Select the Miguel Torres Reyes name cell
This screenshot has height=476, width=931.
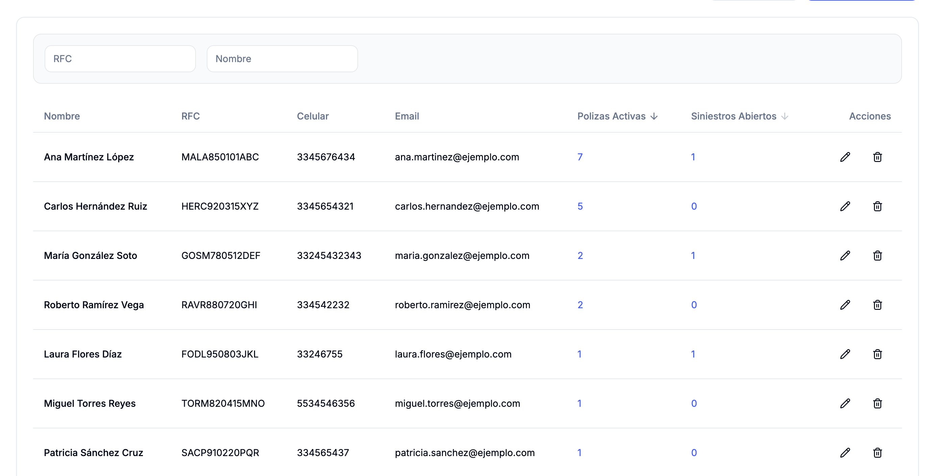pos(90,403)
